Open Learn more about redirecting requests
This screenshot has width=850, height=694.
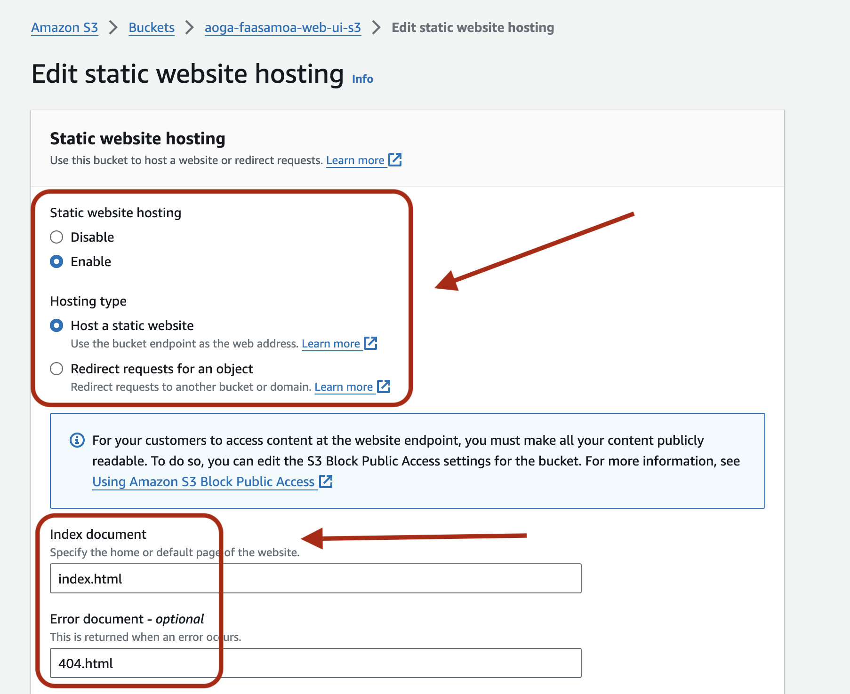[x=344, y=387]
